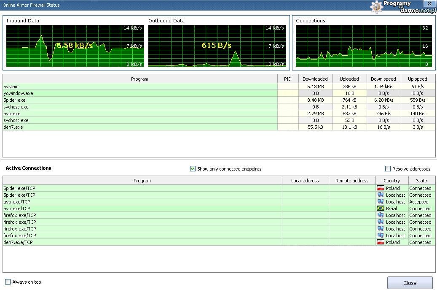Image resolution: width=437 pixels, height=290 pixels.
Task: Enable the Resolve addresses checkbox
Action: coord(388,169)
